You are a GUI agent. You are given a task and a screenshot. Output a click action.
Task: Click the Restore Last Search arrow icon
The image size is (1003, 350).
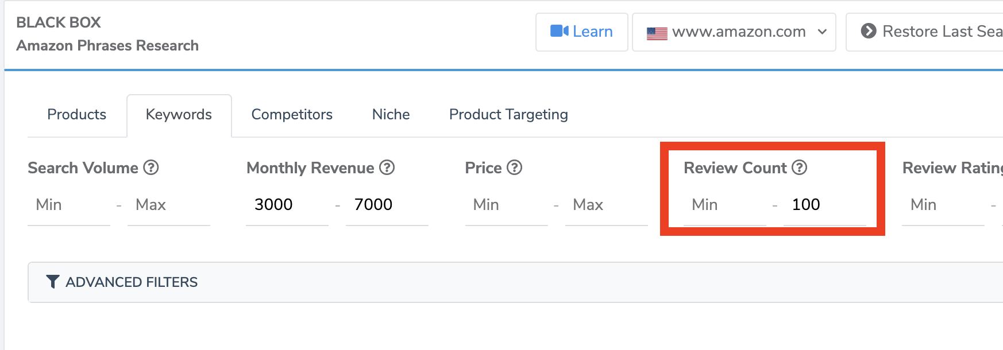[869, 31]
